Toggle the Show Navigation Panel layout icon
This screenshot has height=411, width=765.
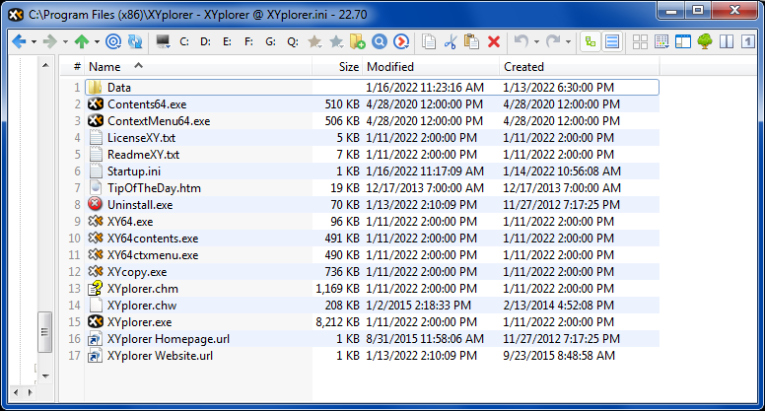683,42
